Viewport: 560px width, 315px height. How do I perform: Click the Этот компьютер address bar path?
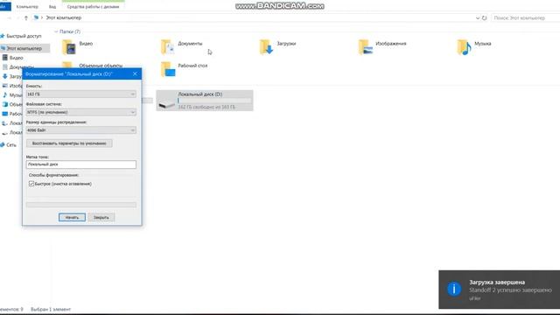[64, 17]
